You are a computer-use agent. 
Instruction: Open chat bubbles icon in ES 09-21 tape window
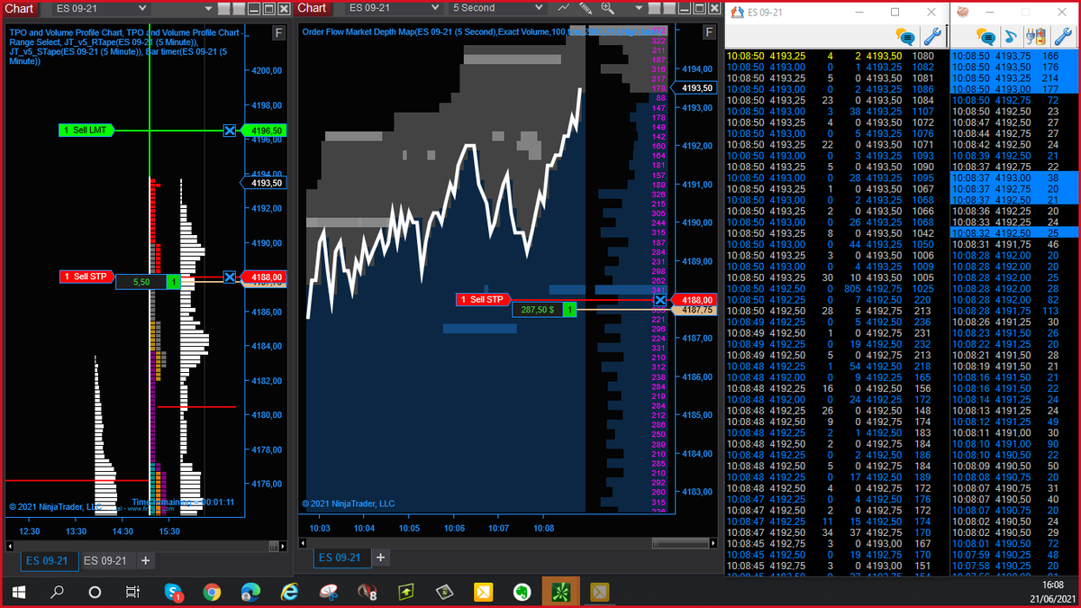point(905,37)
